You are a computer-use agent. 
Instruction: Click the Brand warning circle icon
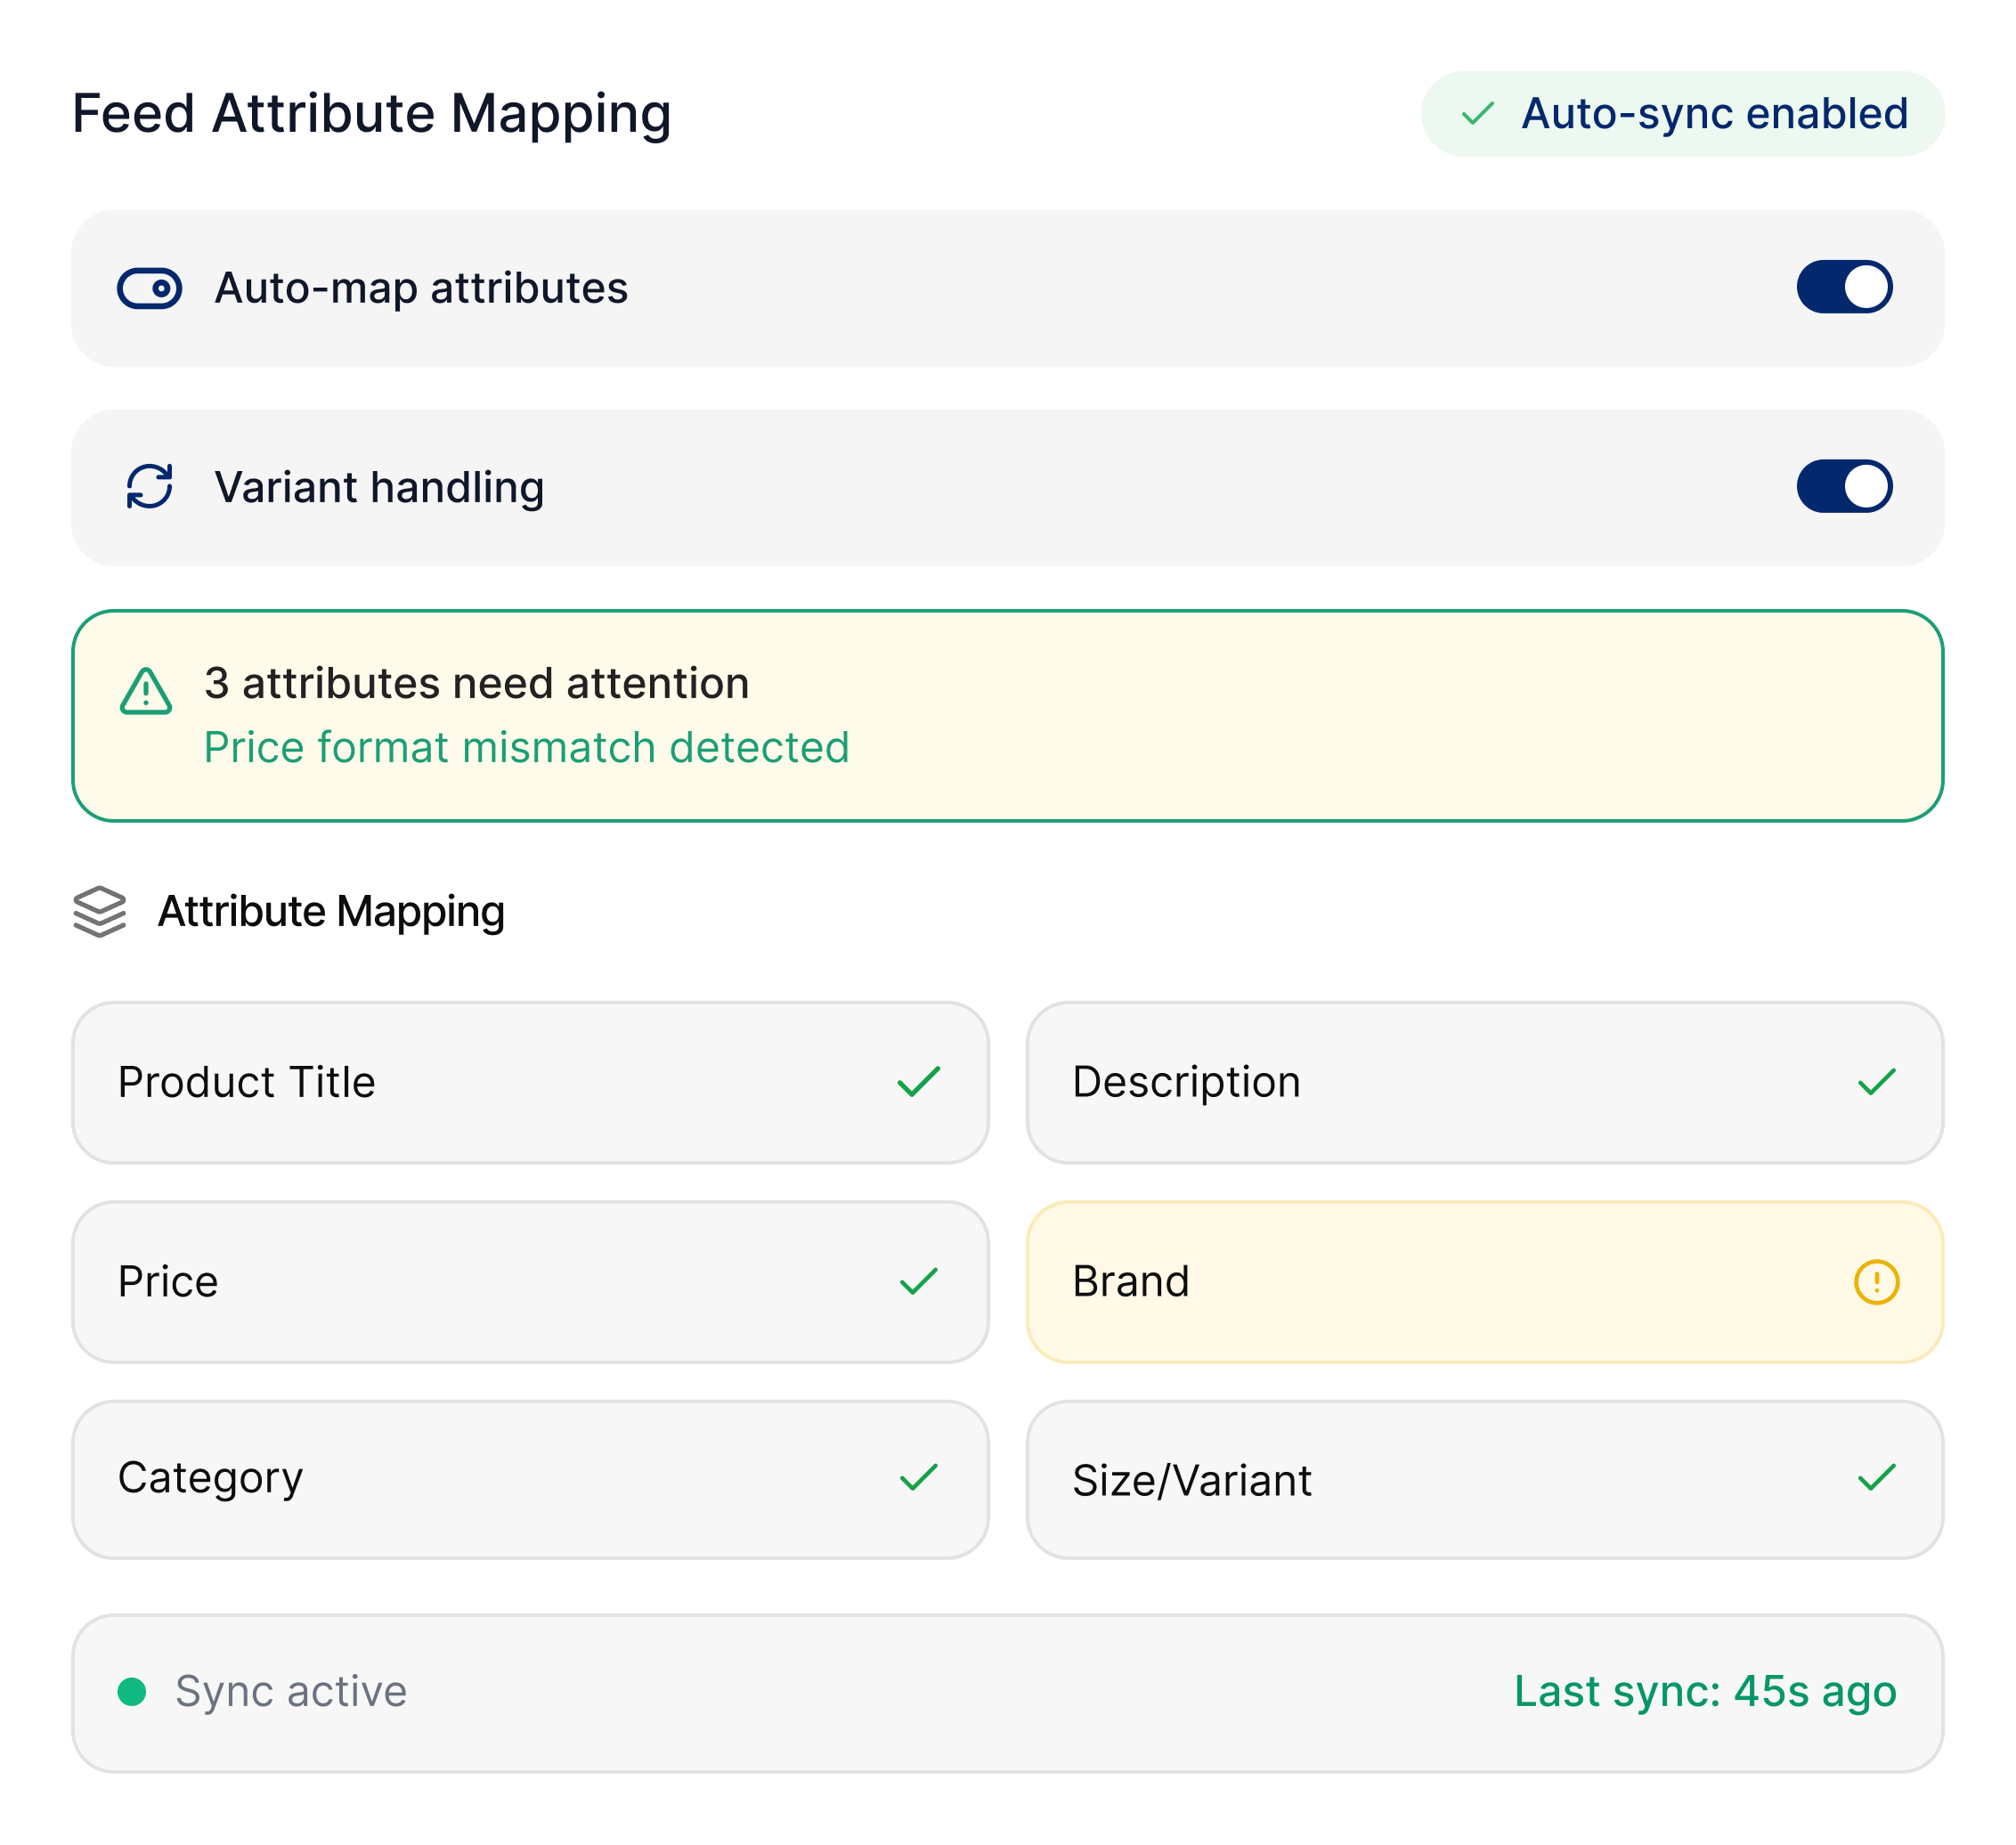(1876, 1282)
